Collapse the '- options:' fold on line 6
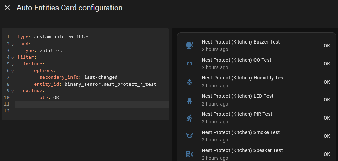This screenshot has height=161, width=338. coord(13,71)
